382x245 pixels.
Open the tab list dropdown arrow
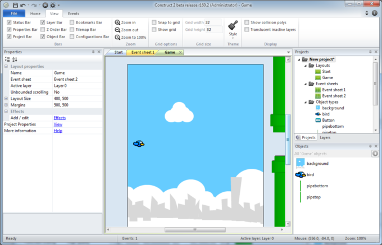288,52
